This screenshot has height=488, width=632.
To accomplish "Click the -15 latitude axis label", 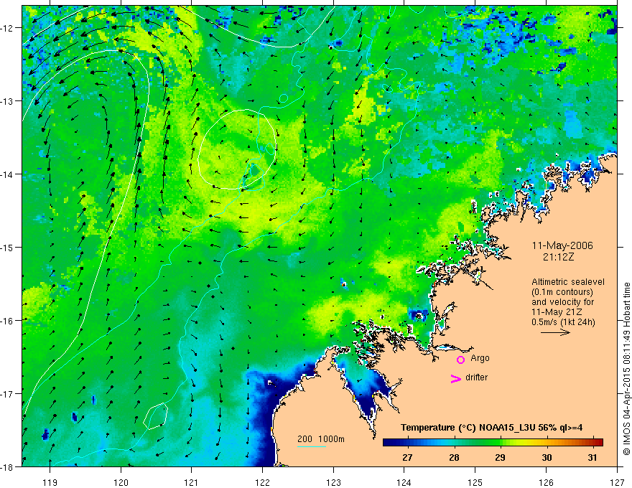I will 7,247.
